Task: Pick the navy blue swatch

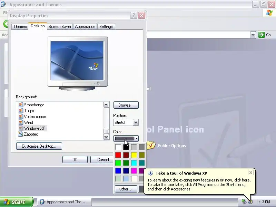Action: (x=126, y=171)
